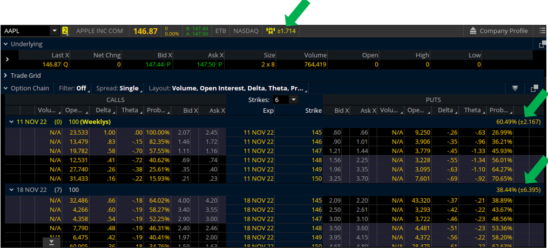Click the double down-arrow icon in Option Chain
Screen dimensions: 548x248
point(515,88)
